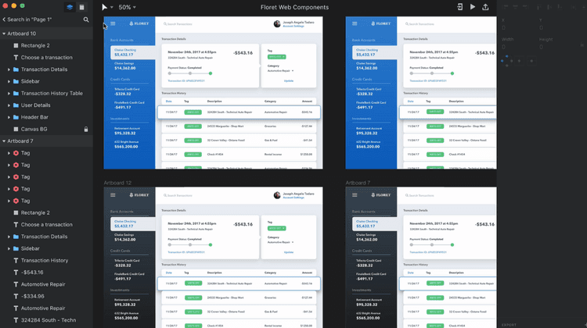
Task: Go back from Search in Page 1
Action: point(2,20)
